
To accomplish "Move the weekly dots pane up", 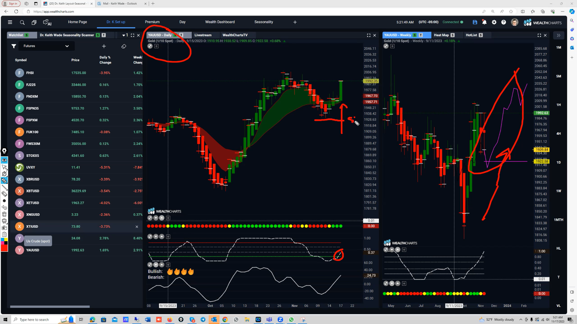I will coord(398,283).
